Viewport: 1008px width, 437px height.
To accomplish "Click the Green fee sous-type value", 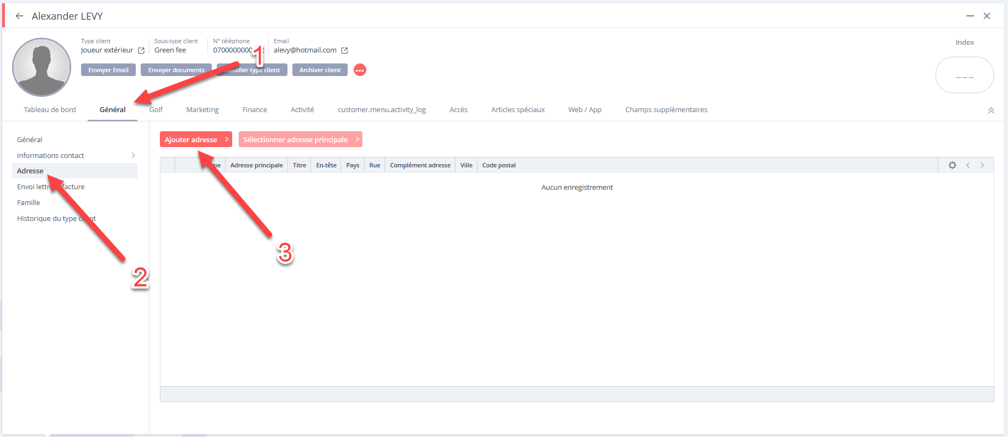I will click(170, 50).
